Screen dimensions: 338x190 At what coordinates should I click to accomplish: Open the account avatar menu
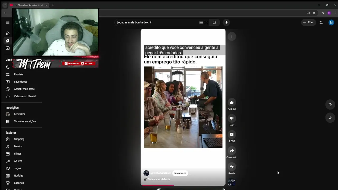(331, 22)
